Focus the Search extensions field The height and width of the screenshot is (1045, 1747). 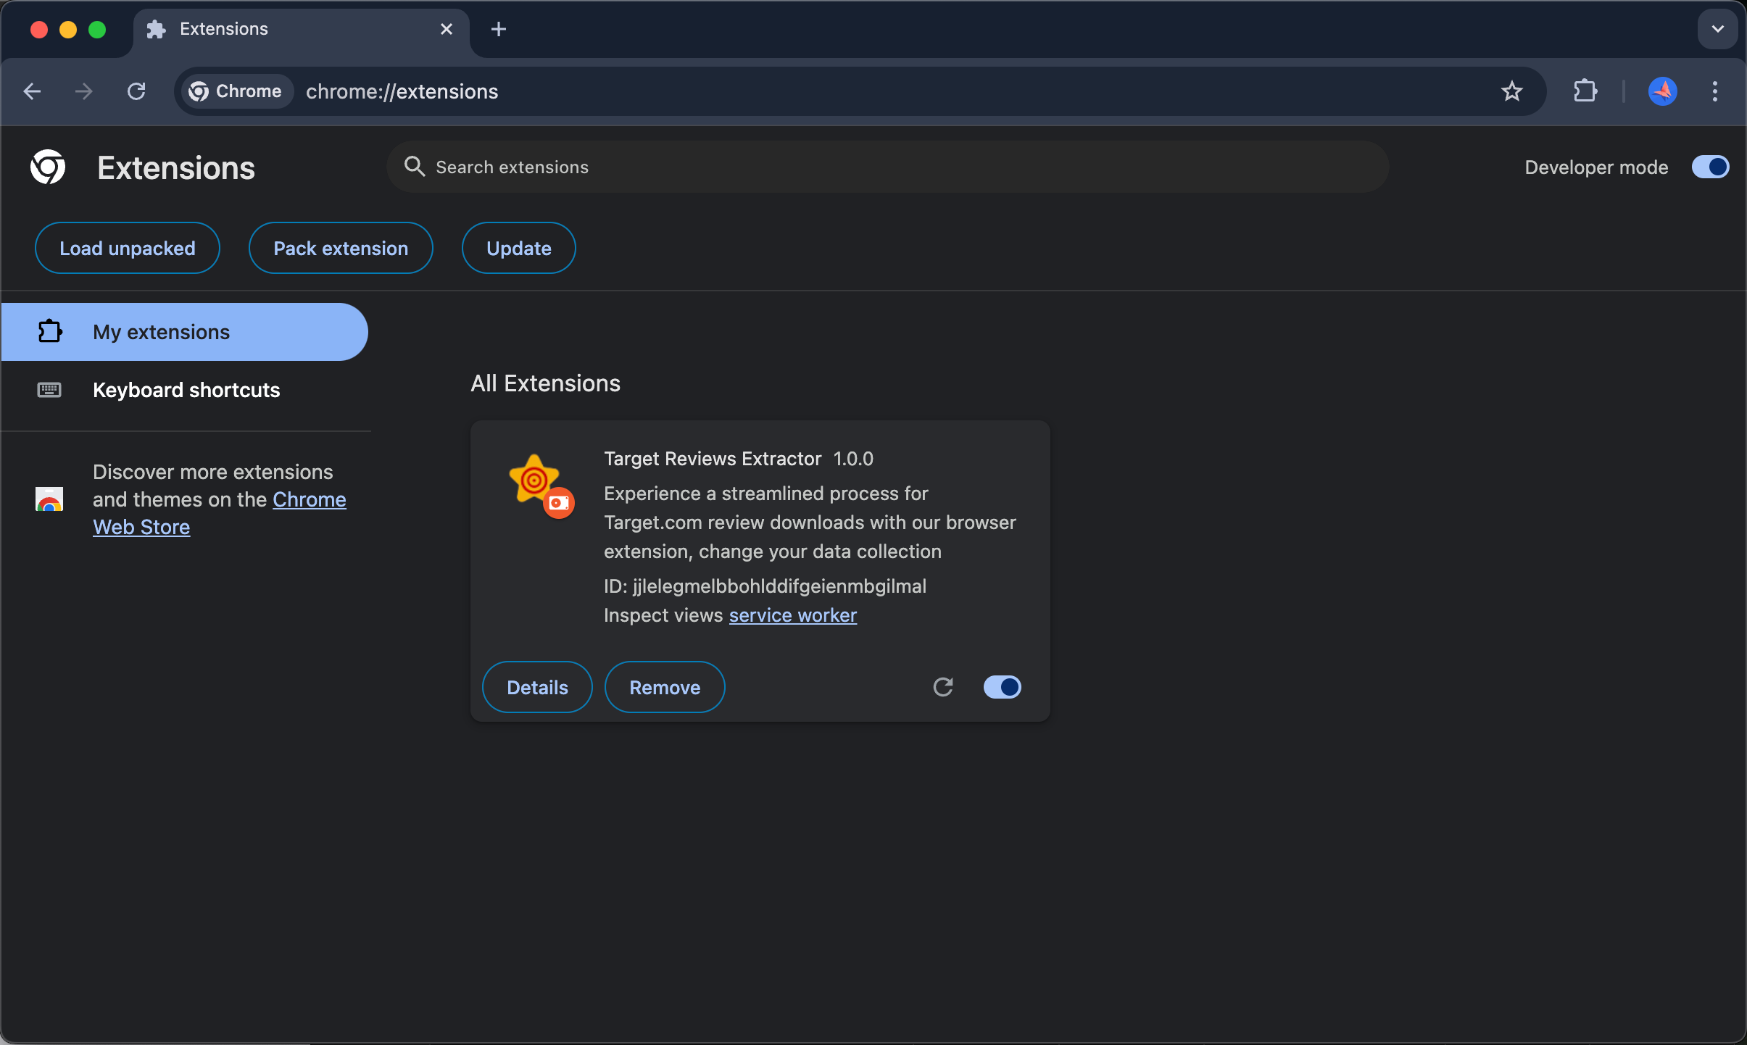pos(888,167)
